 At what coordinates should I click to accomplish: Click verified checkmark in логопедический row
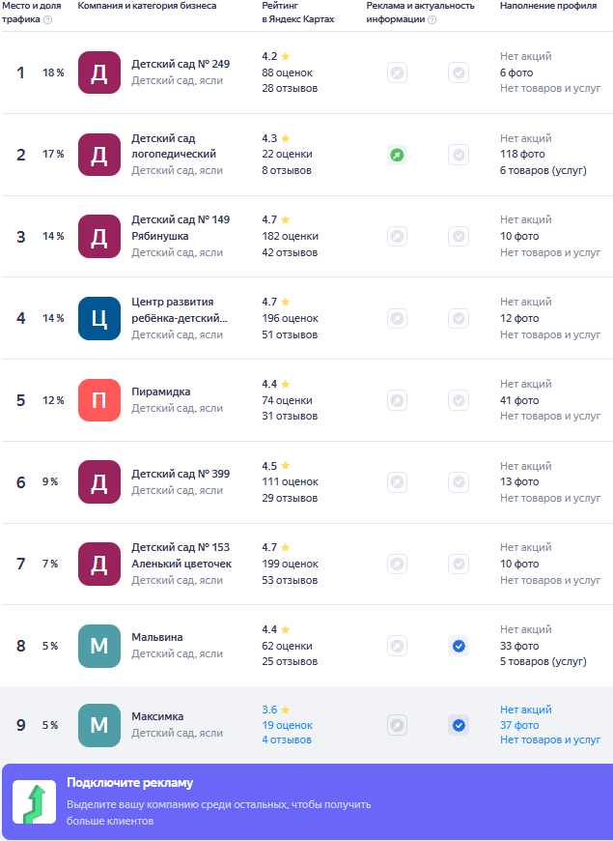click(459, 155)
